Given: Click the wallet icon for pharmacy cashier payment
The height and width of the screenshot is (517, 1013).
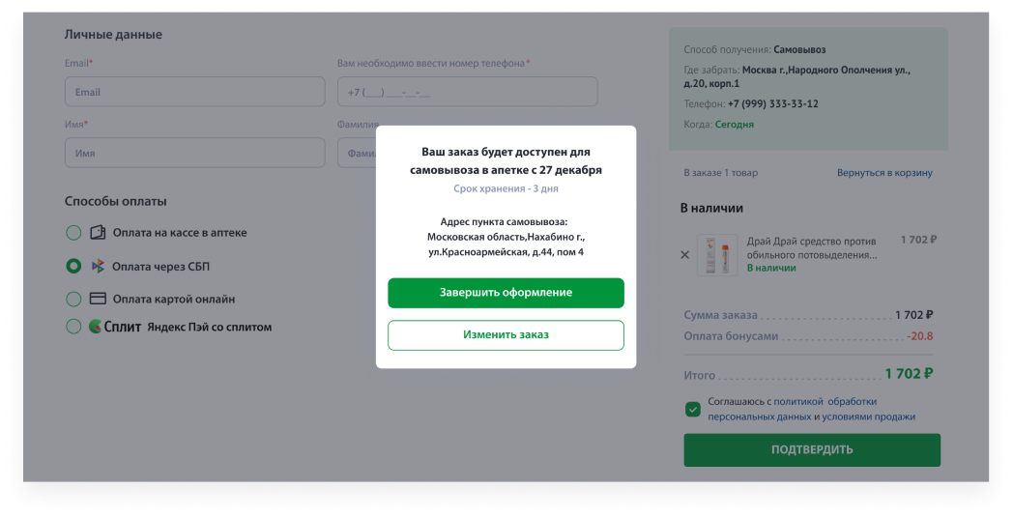Looking at the screenshot, I should pos(98,232).
